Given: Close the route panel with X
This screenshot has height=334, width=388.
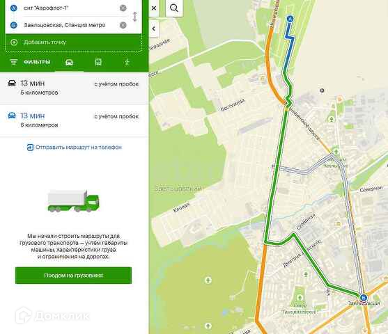Looking at the screenshot, I should click(154, 8).
